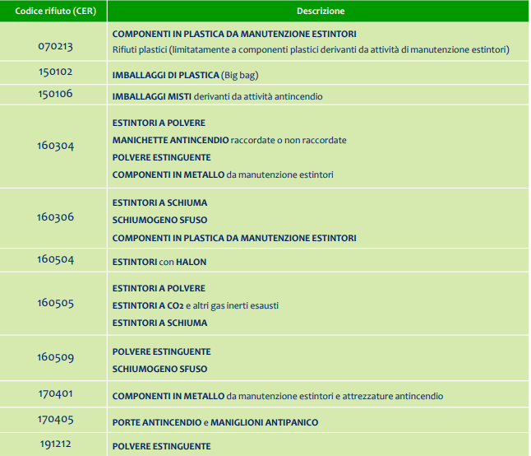Select the "ESTINTORI con HALON" description
This screenshot has width=531, height=456.
(x=159, y=262)
